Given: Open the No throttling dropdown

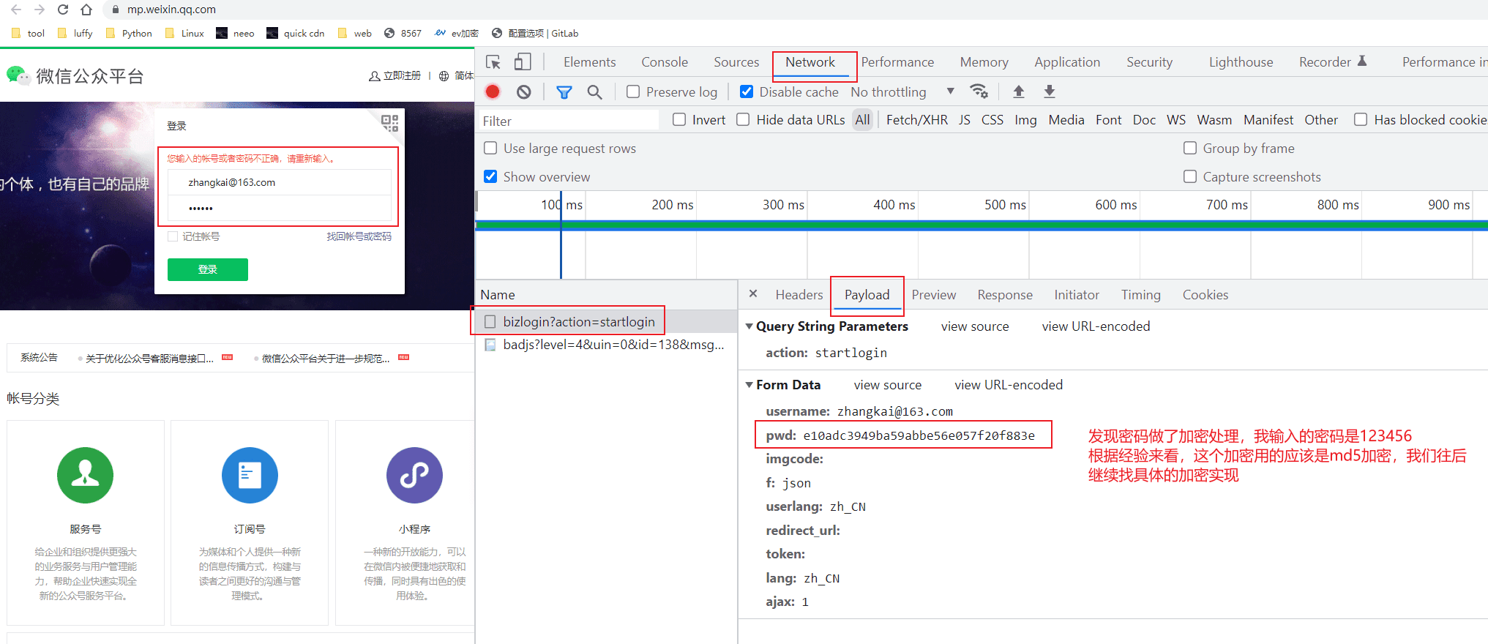Looking at the screenshot, I should click(902, 91).
